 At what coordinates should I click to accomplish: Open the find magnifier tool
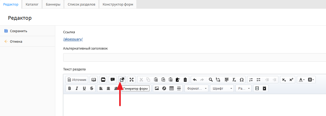coord(210,80)
